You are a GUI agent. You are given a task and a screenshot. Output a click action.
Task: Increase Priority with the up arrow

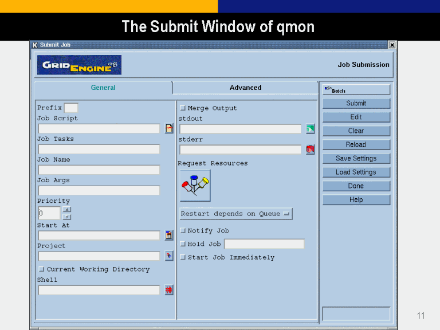click(x=67, y=209)
